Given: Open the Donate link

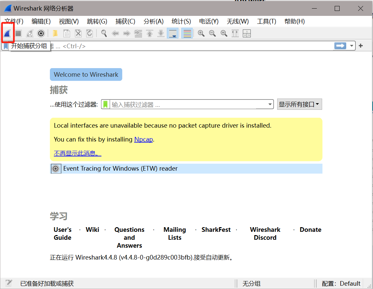Looking at the screenshot, I should (311, 230).
